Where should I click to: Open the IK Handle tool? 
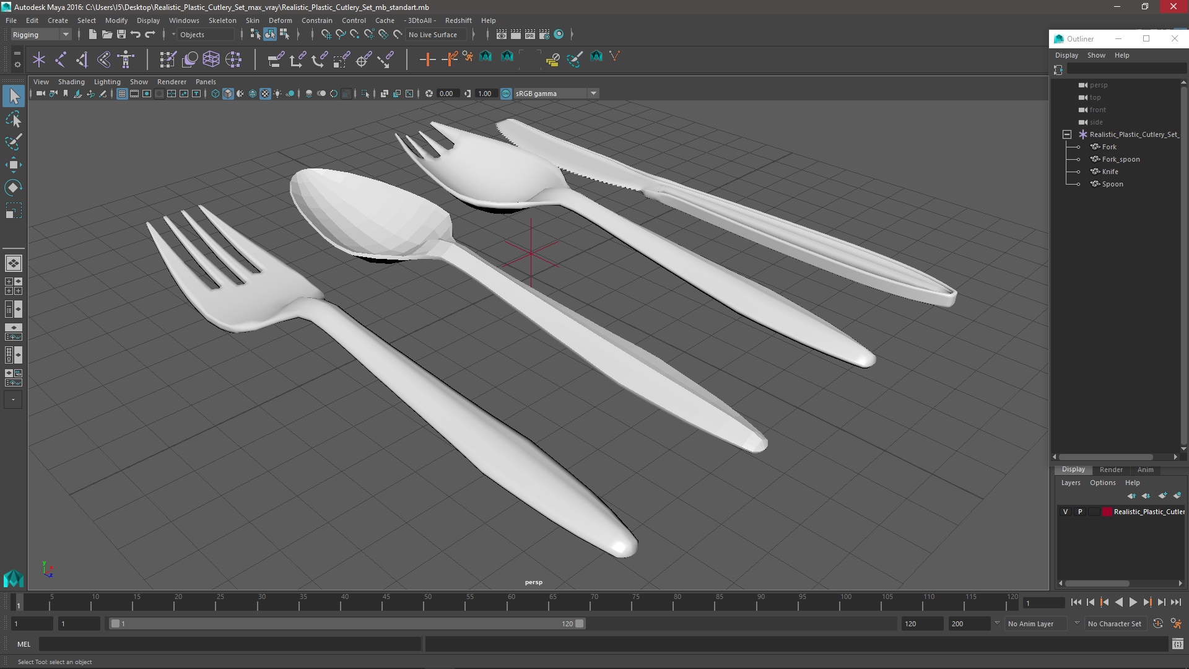click(82, 59)
